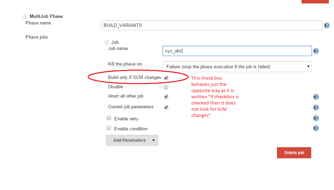Focus the Phase name text field
Image resolution: width=334 pixels, height=190 pixels.
point(212,26)
